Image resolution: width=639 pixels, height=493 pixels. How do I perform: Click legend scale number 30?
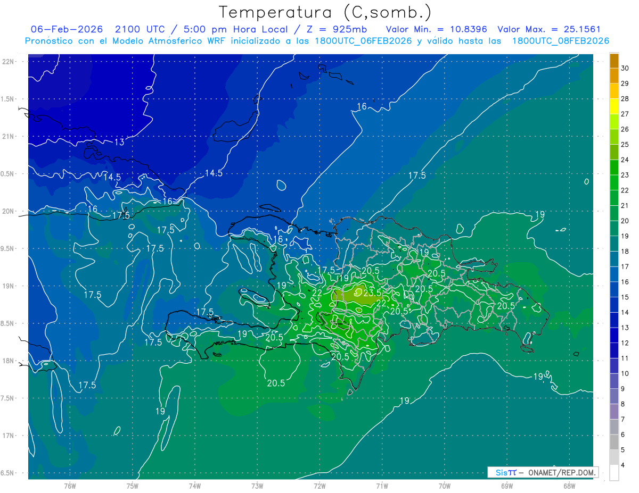(x=625, y=68)
